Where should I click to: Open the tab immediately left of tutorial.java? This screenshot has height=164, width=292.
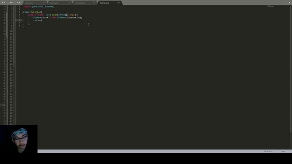coord(84,3)
